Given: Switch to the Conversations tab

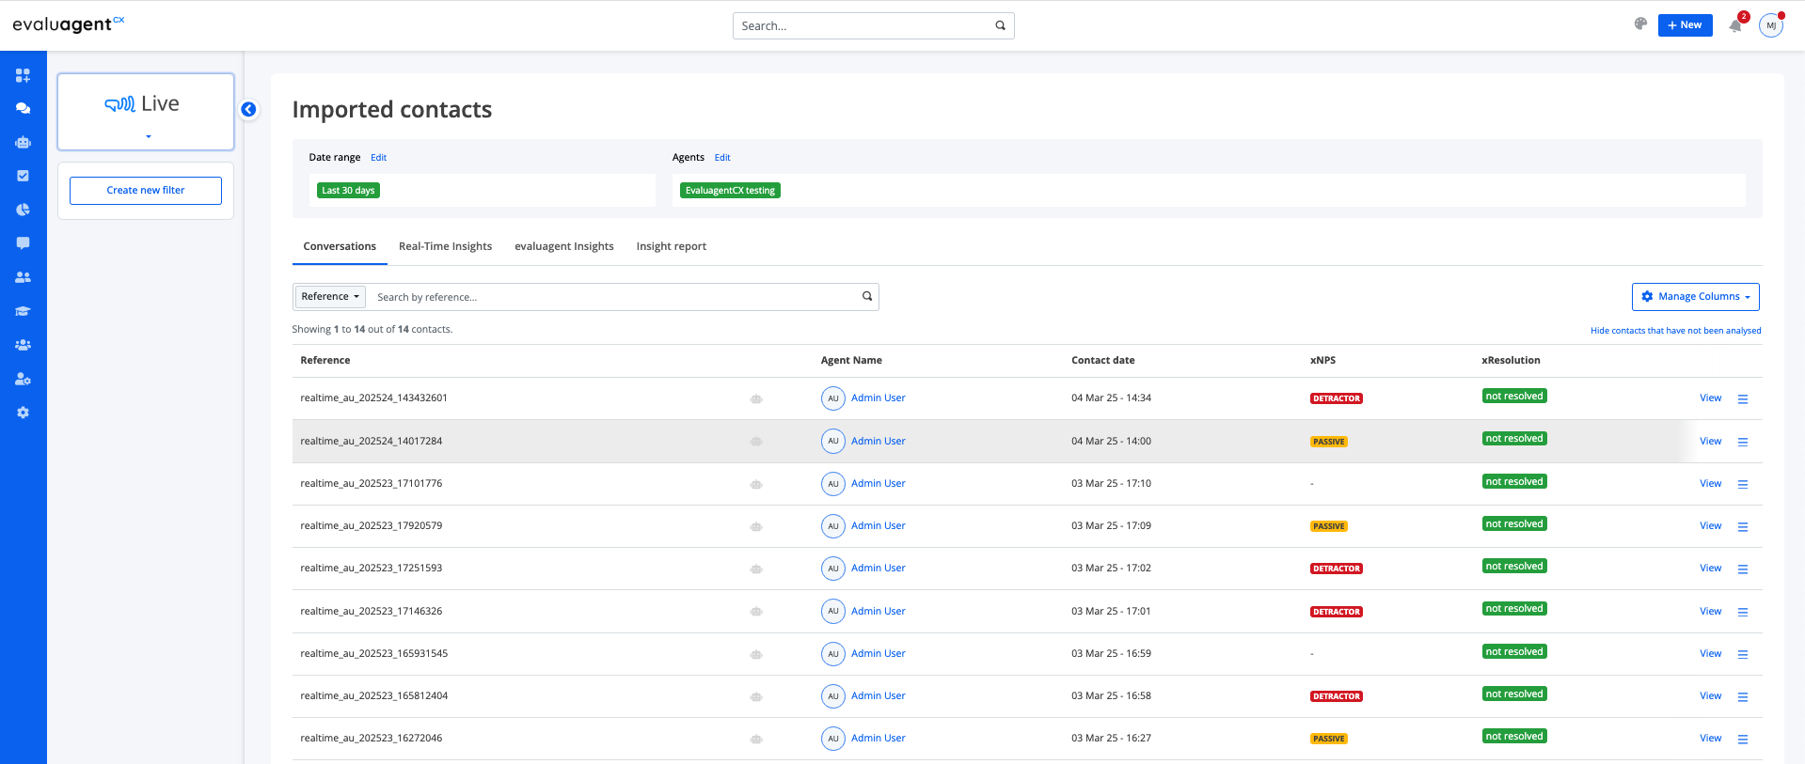Looking at the screenshot, I should pos(340,246).
